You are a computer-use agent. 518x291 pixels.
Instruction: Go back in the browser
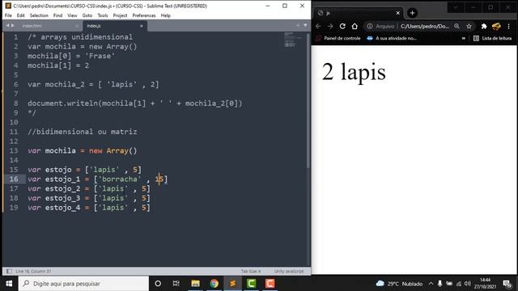(318, 27)
